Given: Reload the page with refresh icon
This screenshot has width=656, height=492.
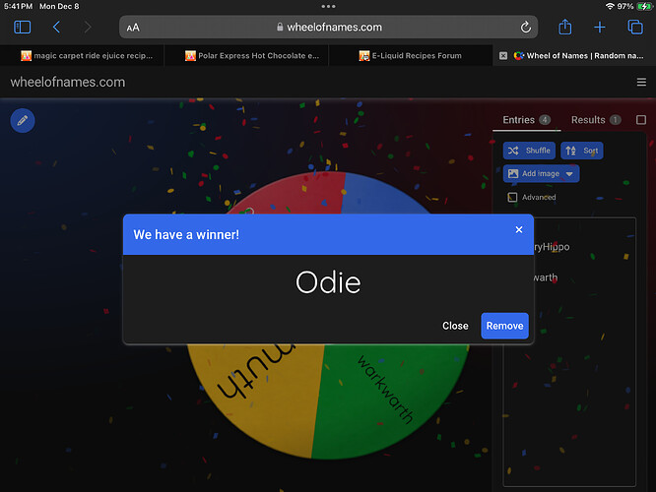Looking at the screenshot, I should coord(526,28).
